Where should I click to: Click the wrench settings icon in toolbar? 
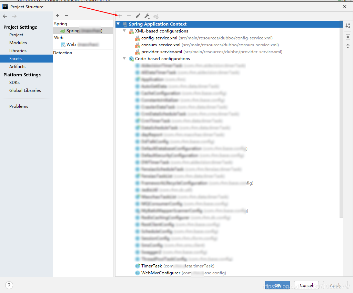147,16
